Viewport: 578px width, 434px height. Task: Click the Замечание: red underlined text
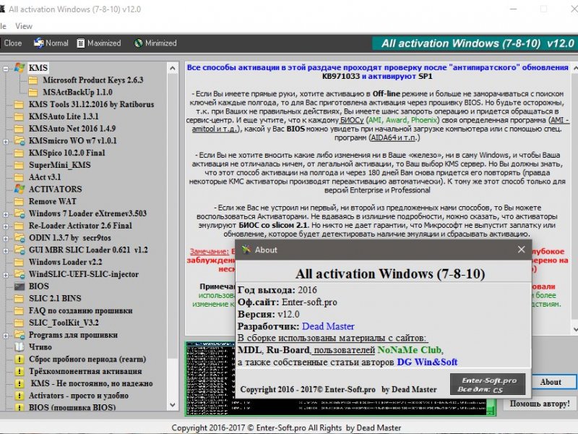pyautogui.click(x=210, y=251)
